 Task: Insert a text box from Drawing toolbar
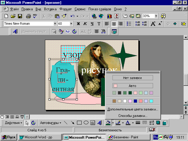[93, 123]
